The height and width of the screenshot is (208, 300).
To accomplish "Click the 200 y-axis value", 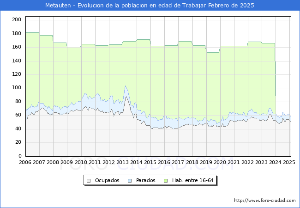I will coord(17,19).
